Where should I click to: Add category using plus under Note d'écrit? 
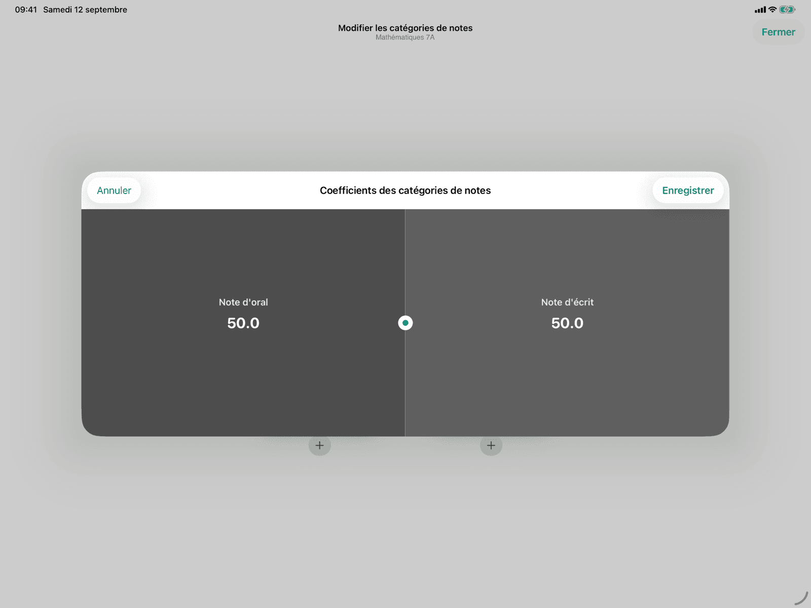(491, 445)
